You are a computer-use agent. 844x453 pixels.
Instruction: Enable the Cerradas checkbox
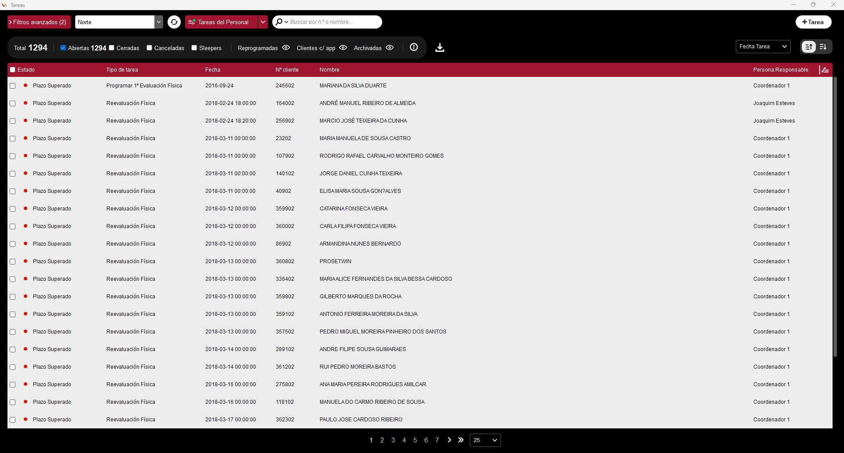(112, 48)
